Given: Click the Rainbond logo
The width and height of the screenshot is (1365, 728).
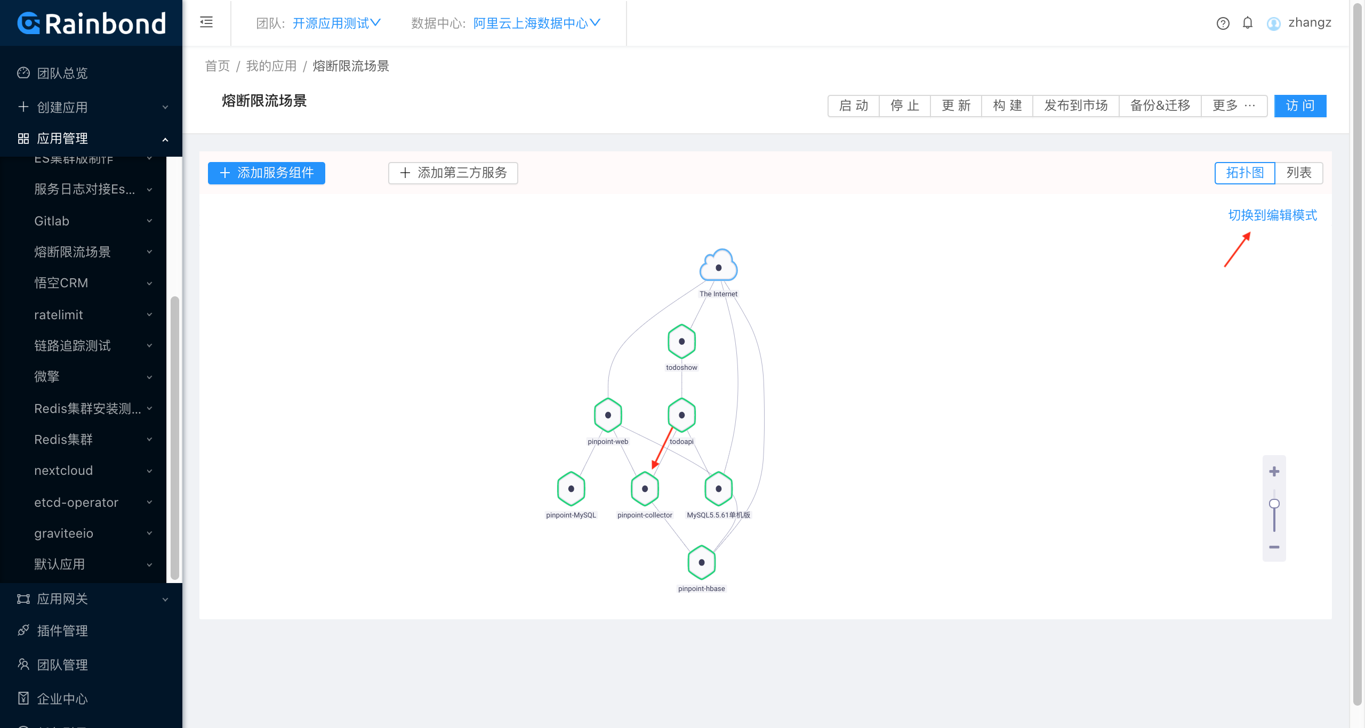Looking at the screenshot, I should [x=91, y=23].
